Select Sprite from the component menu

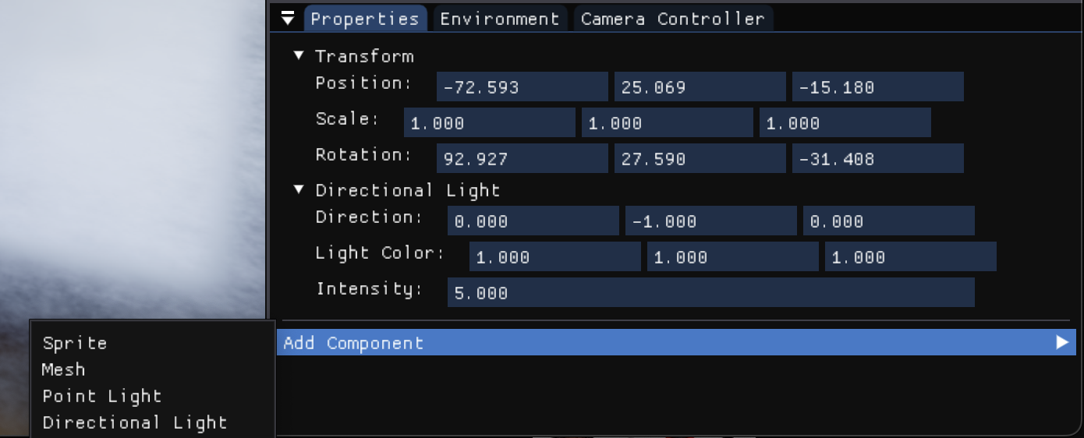75,343
